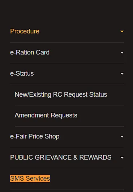Screen dimensions: 133x192
Task: Expand the e-Ration Card arrow
Action: tap(122, 52)
